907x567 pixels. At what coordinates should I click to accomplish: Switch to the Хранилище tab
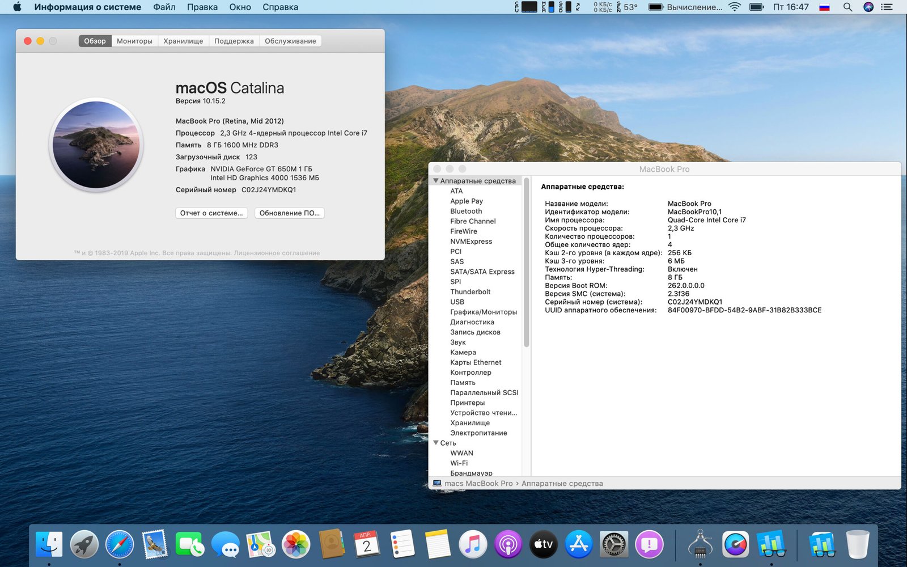[x=183, y=41]
